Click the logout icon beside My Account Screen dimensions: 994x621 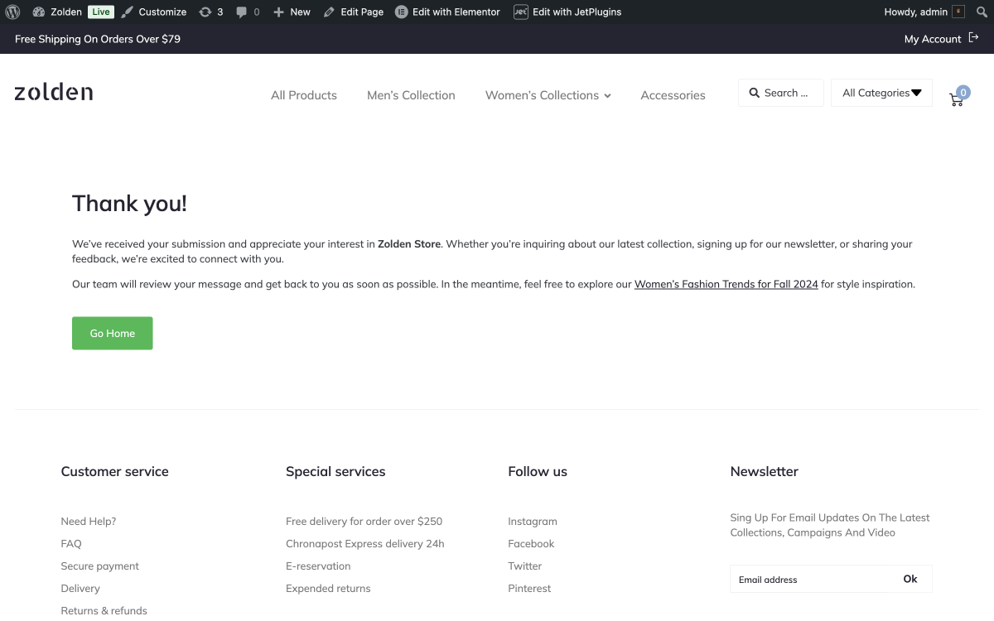973,38
